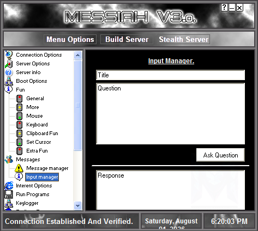Image resolution: width=258 pixels, height=231 pixels.
Task: Click the Run Programs floppy disk icon
Action: (9, 194)
